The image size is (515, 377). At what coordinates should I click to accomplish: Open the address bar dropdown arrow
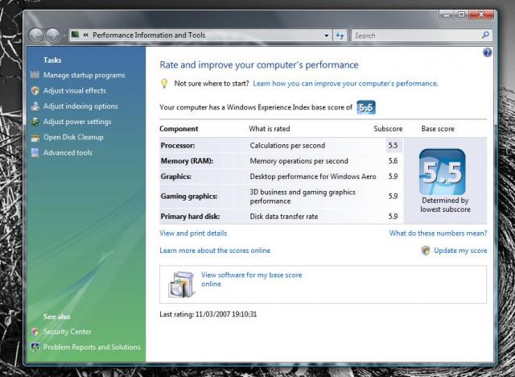pos(326,35)
